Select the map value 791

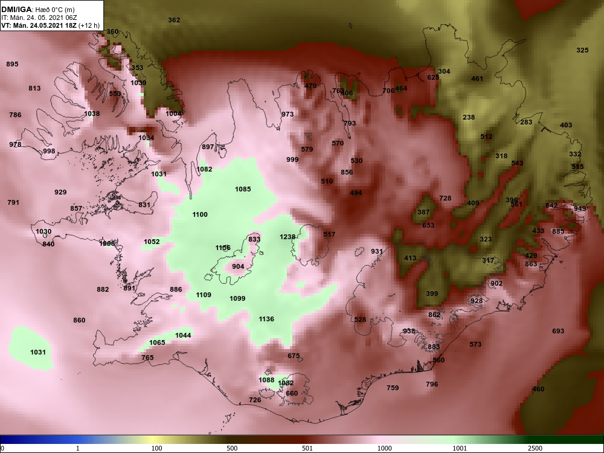tap(13, 202)
